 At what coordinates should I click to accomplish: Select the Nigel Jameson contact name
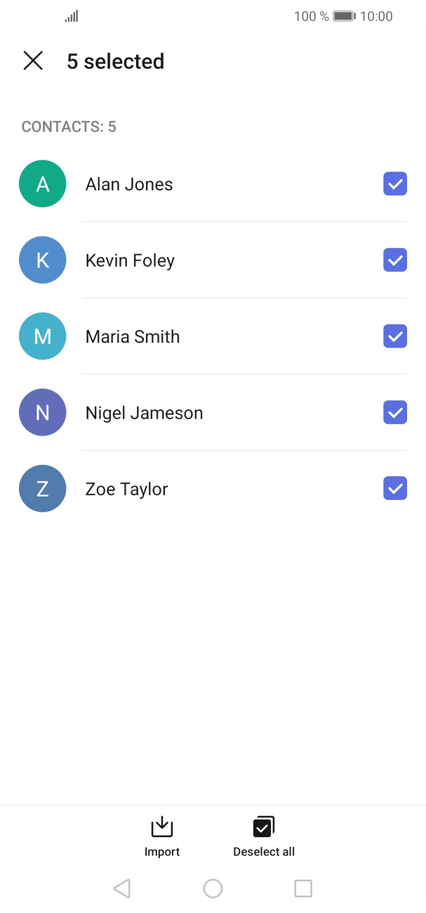(144, 413)
